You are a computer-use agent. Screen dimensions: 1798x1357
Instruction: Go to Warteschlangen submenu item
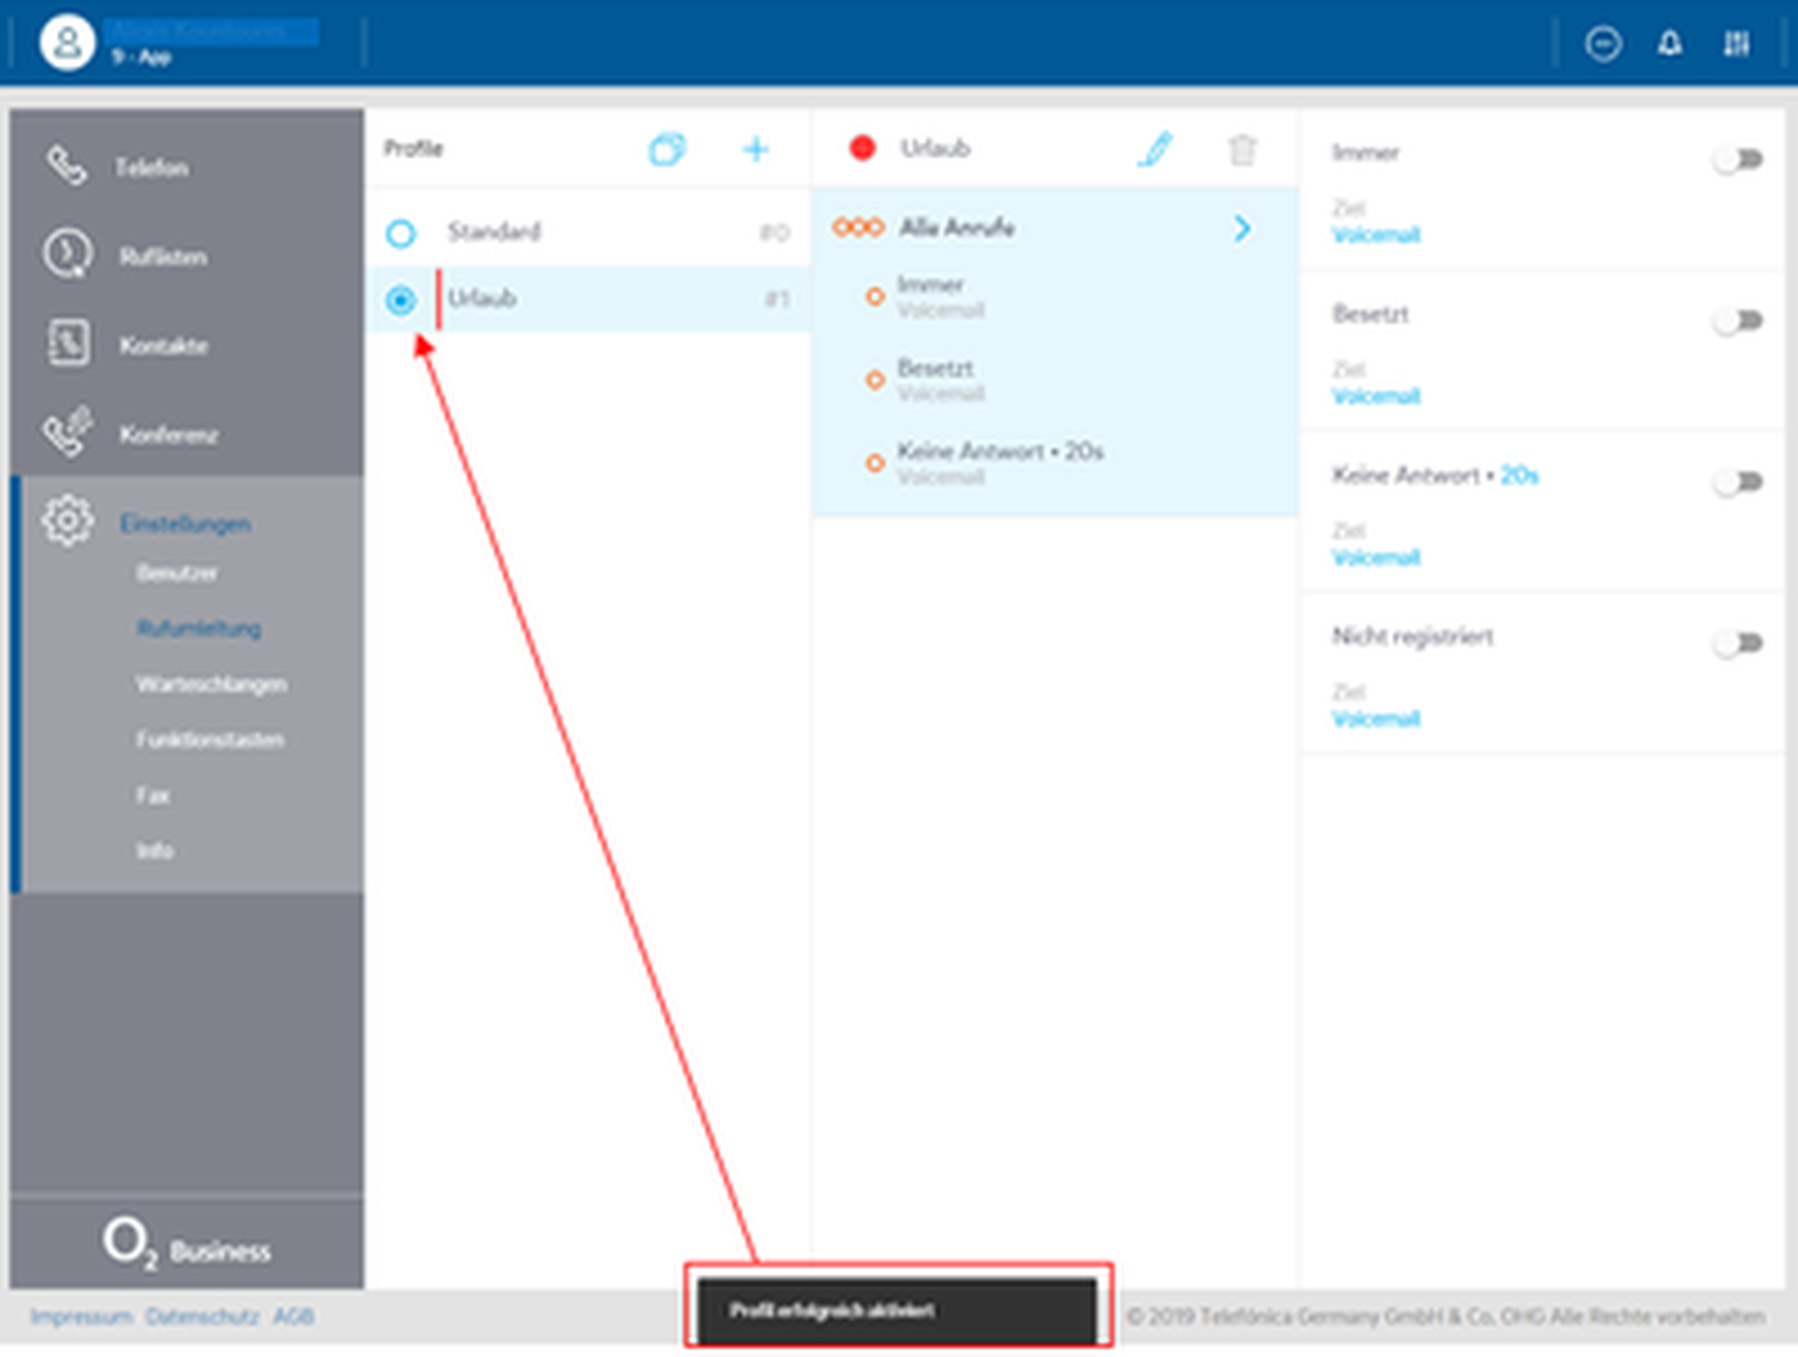[211, 685]
